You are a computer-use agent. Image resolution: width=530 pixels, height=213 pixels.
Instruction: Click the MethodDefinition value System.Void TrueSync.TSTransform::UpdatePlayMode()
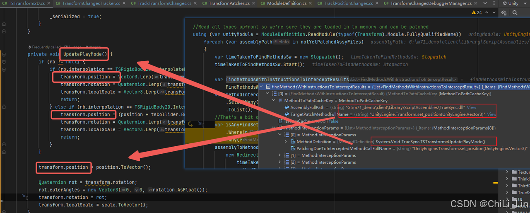coord(430,142)
